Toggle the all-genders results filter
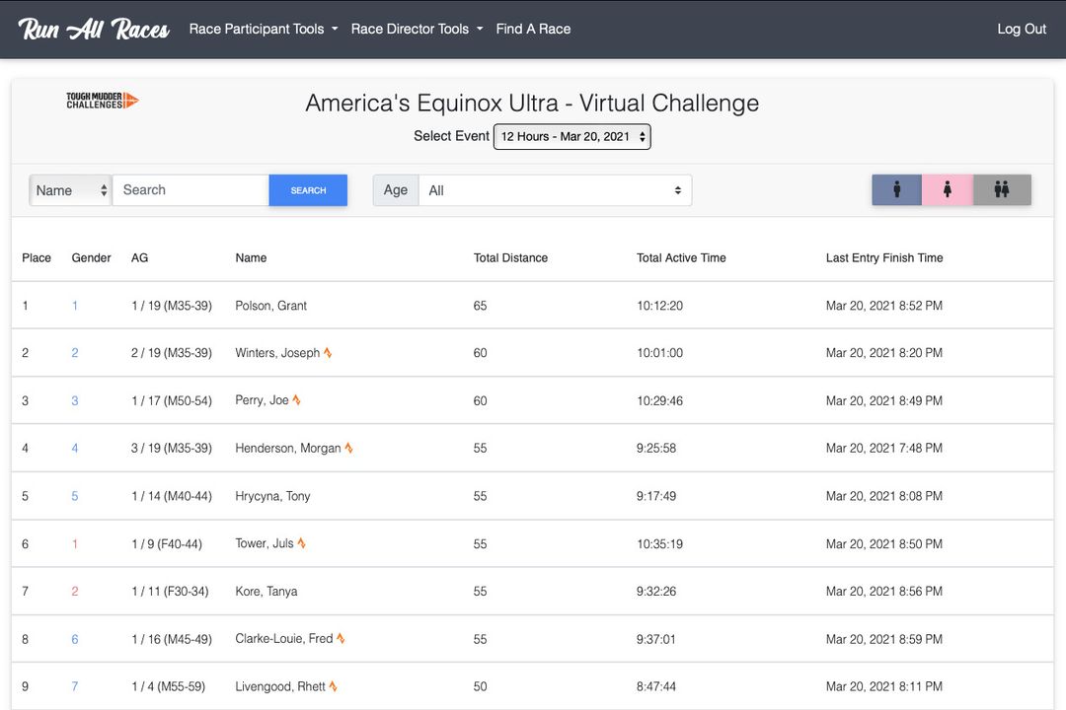The image size is (1066, 710). [x=1002, y=189]
